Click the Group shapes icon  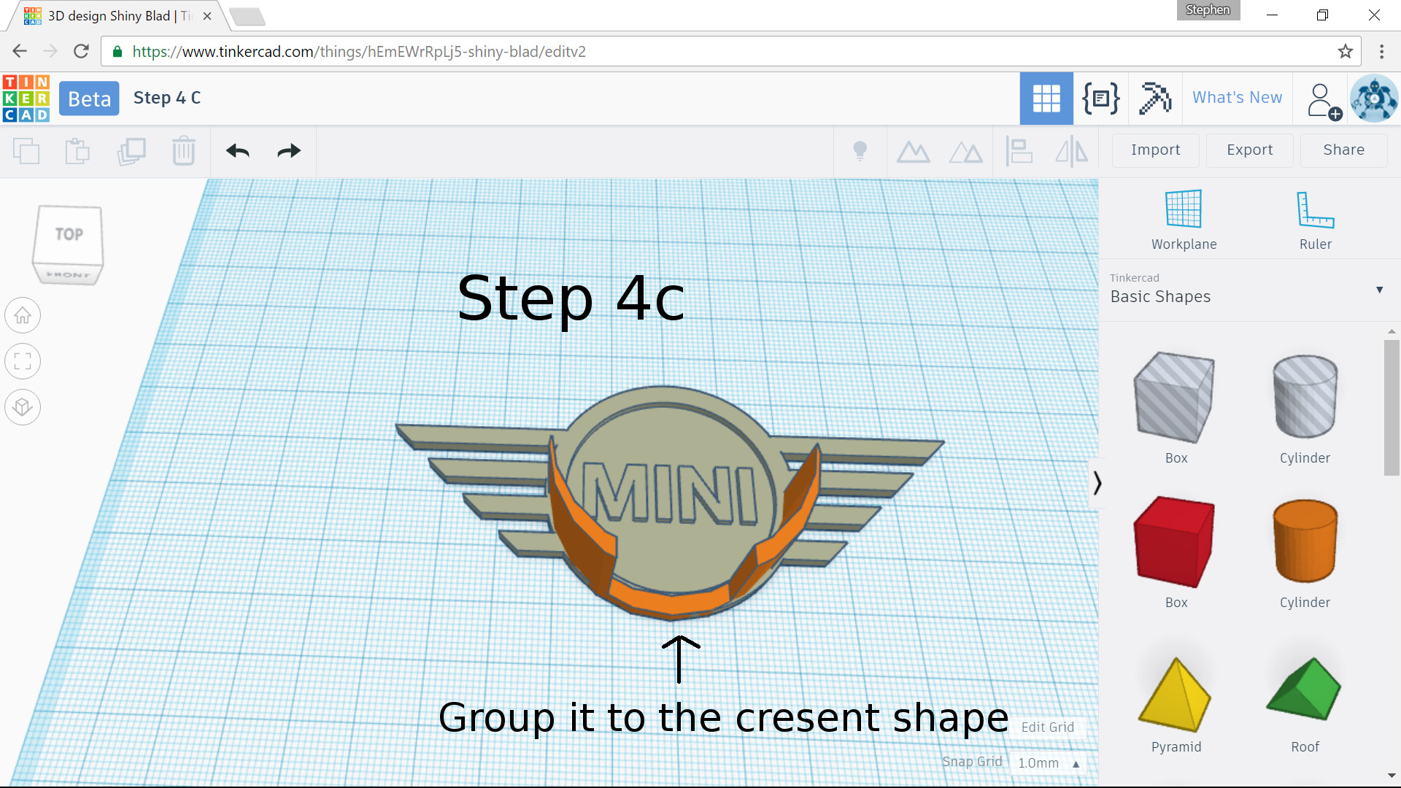[913, 152]
